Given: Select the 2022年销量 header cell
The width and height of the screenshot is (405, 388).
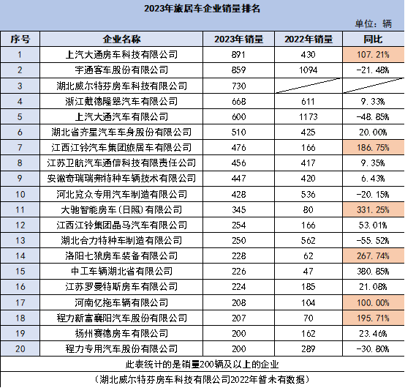Looking at the screenshot, I should point(309,39).
